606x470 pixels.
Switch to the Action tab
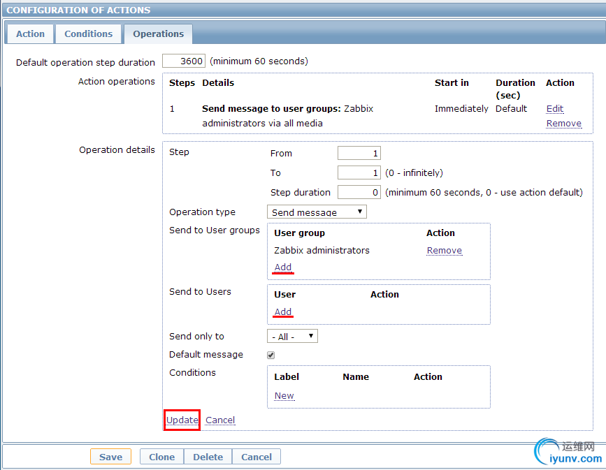[30, 34]
